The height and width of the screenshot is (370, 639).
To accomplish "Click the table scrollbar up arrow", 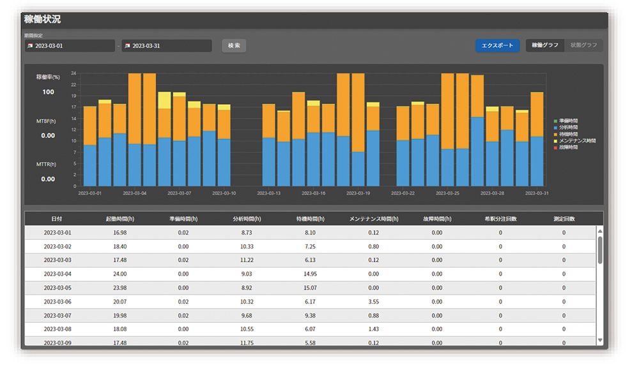I will coord(599,232).
